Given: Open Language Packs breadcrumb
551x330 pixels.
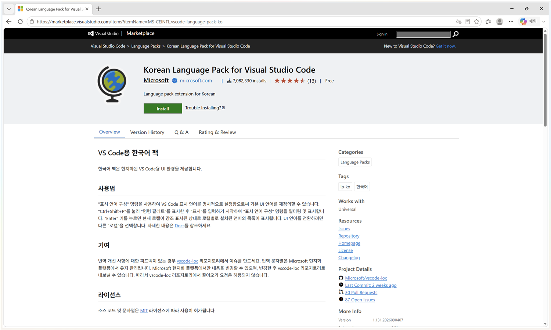Looking at the screenshot, I should 146,46.
